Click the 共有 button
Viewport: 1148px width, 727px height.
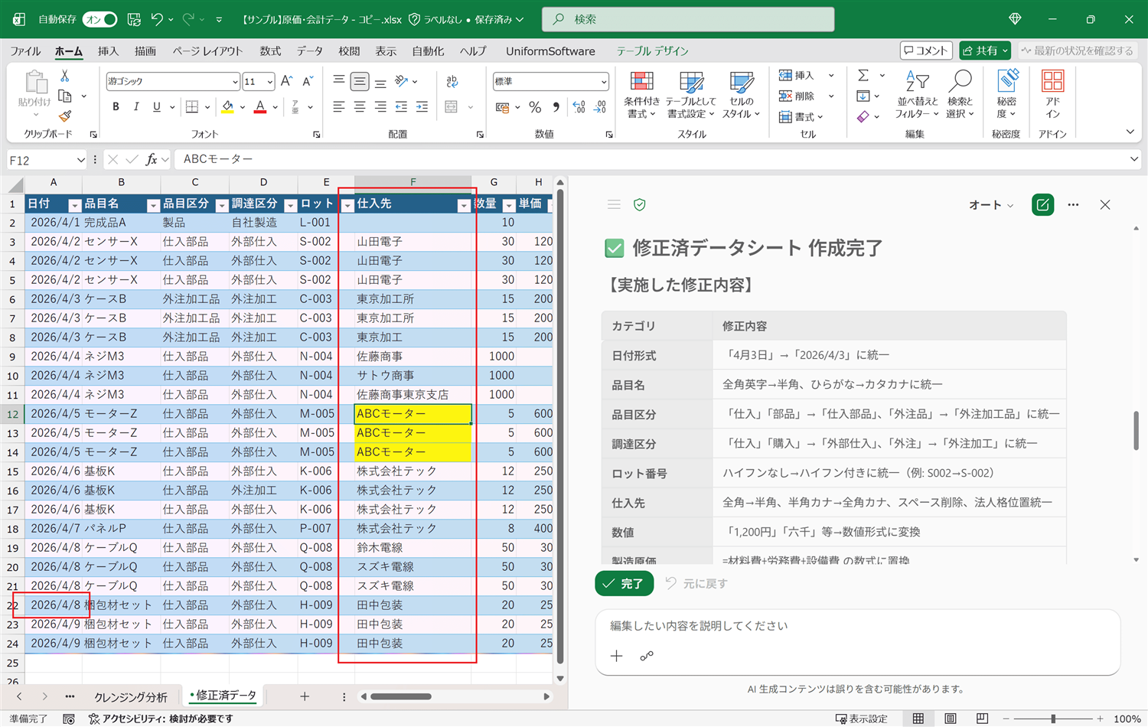(x=986, y=51)
